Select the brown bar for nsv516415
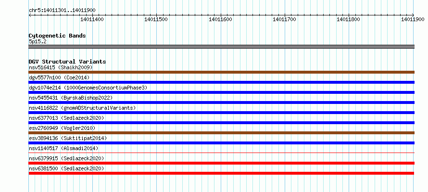The image size is (428, 192). tap(221, 72)
